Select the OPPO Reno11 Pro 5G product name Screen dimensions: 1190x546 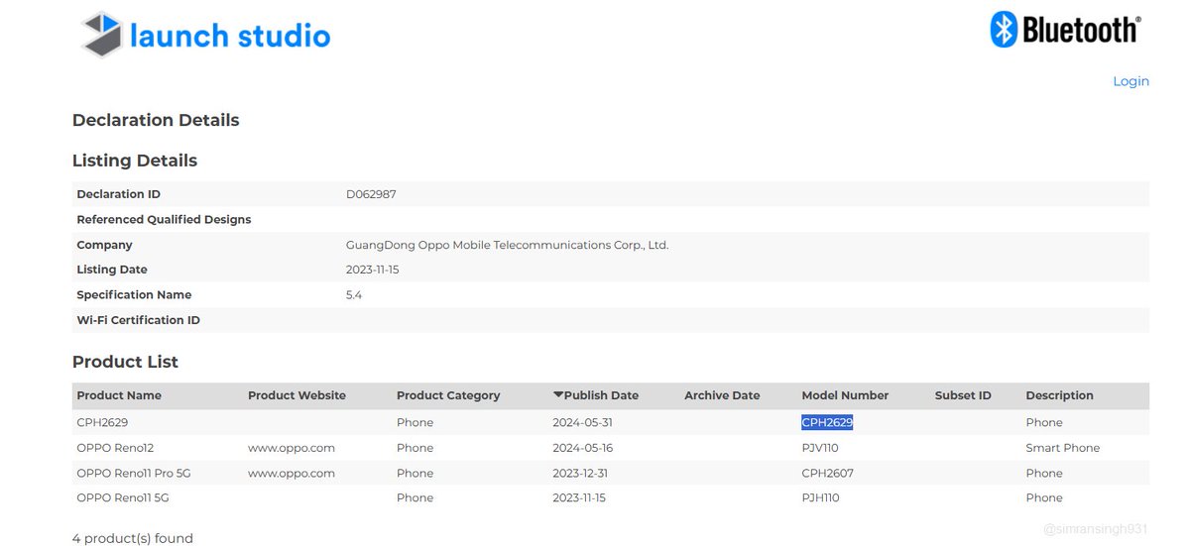coord(133,474)
